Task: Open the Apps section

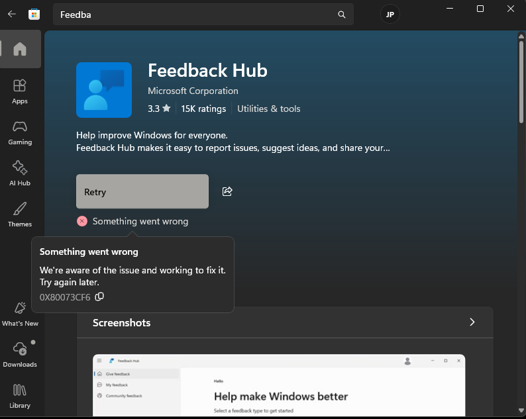Action: (20, 91)
